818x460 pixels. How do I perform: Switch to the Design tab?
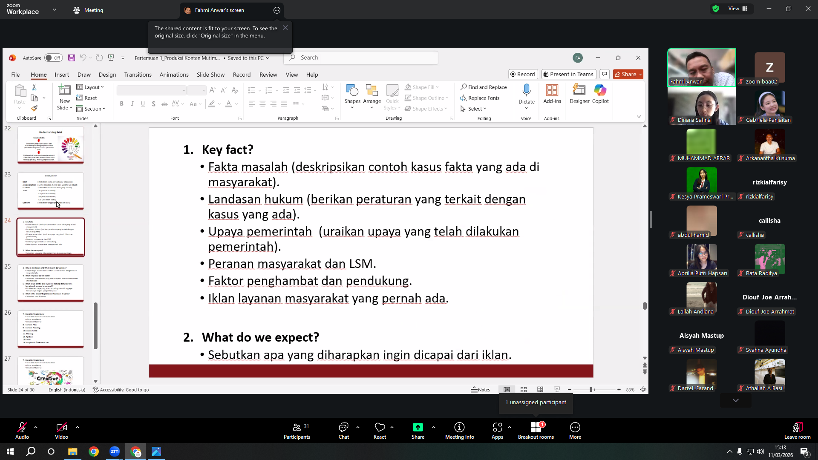(x=107, y=75)
